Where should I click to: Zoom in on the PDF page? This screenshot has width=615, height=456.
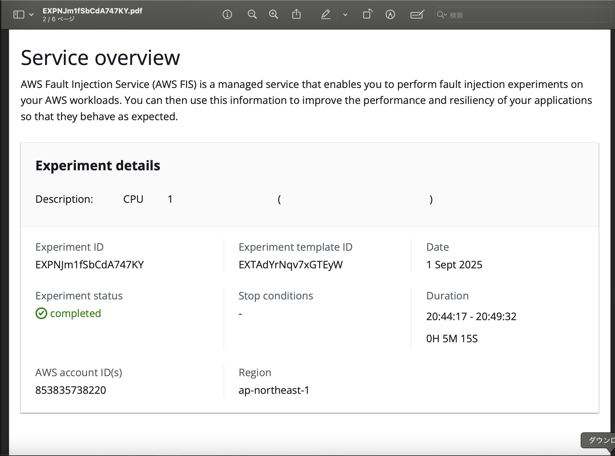click(x=273, y=14)
